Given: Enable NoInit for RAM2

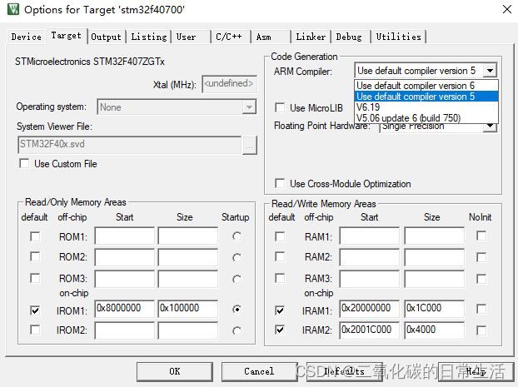Looking at the screenshot, I should [481, 257].
